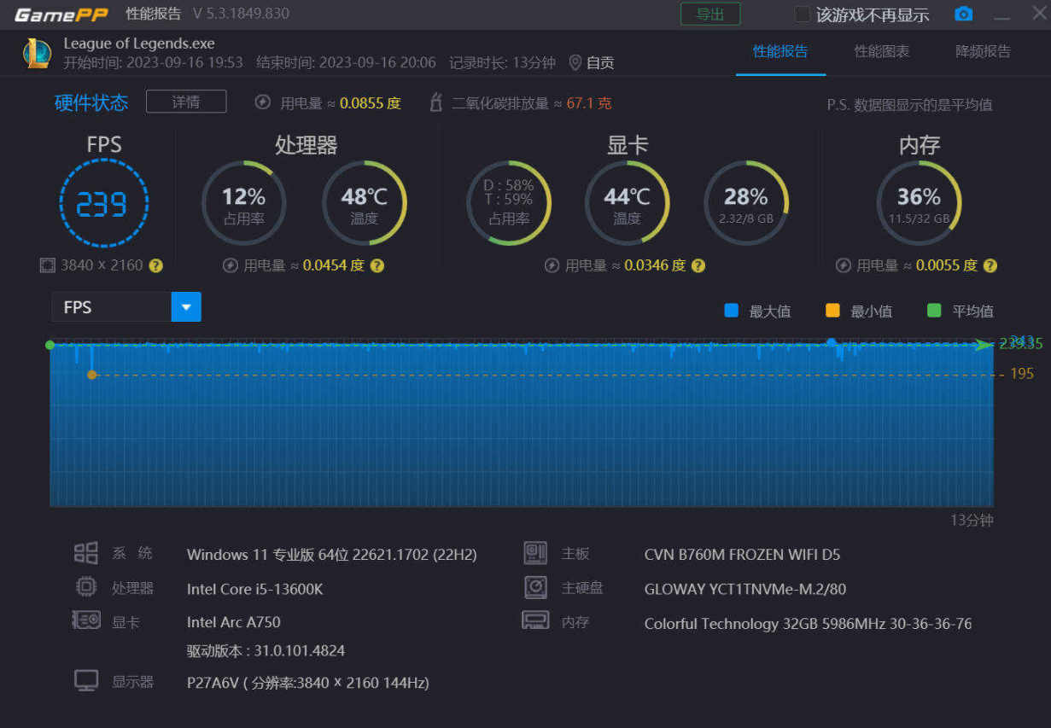Image resolution: width=1051 pixels, height=728 pixels.
Task: Click the processor 12% usage gauge
Action: click(244, 203)
